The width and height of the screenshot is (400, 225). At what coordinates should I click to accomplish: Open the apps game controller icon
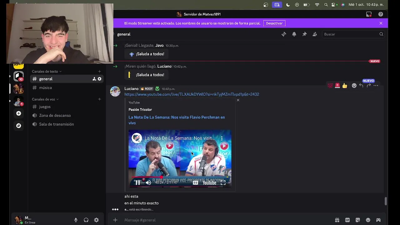point(378,220)
